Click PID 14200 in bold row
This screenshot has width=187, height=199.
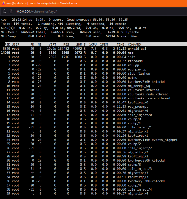coord(6,53)
